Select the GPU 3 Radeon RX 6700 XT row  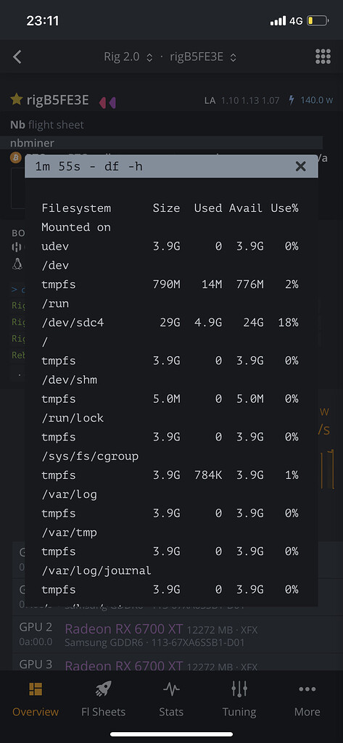pos(171,663)
